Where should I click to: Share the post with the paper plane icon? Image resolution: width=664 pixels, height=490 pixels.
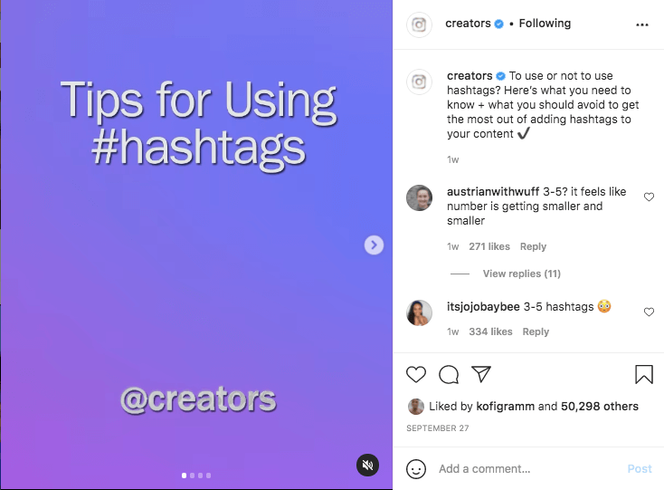click(x=481, y=375)
